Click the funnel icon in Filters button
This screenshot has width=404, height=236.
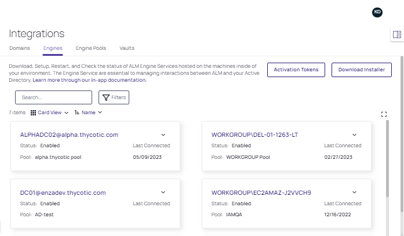[105, 97]
